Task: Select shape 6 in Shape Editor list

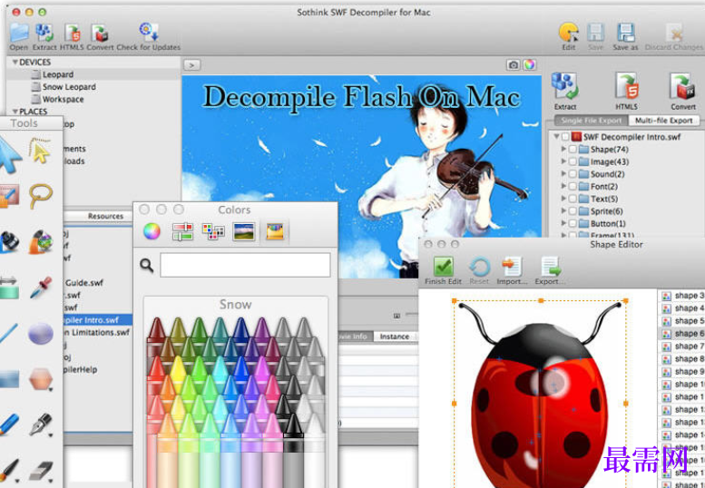Action: [682, 334]
